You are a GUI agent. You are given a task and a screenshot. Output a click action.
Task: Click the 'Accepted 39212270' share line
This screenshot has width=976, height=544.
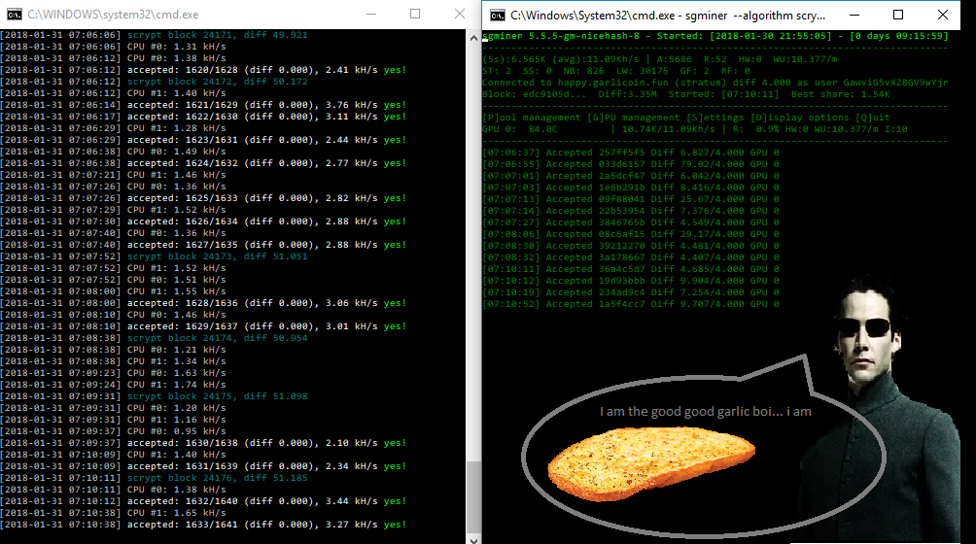(x=631, y=246)
